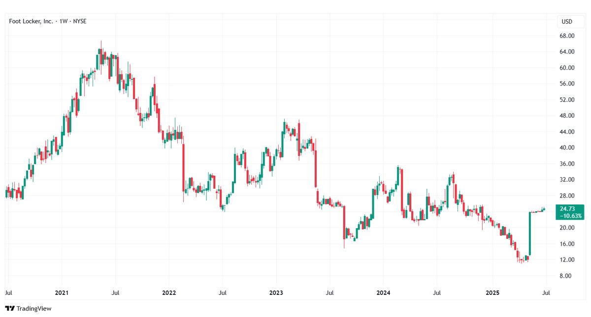Viewport: 591px width, 317px height.
Task: Click the 32.00 price axis label
Action: click(568, 180)
